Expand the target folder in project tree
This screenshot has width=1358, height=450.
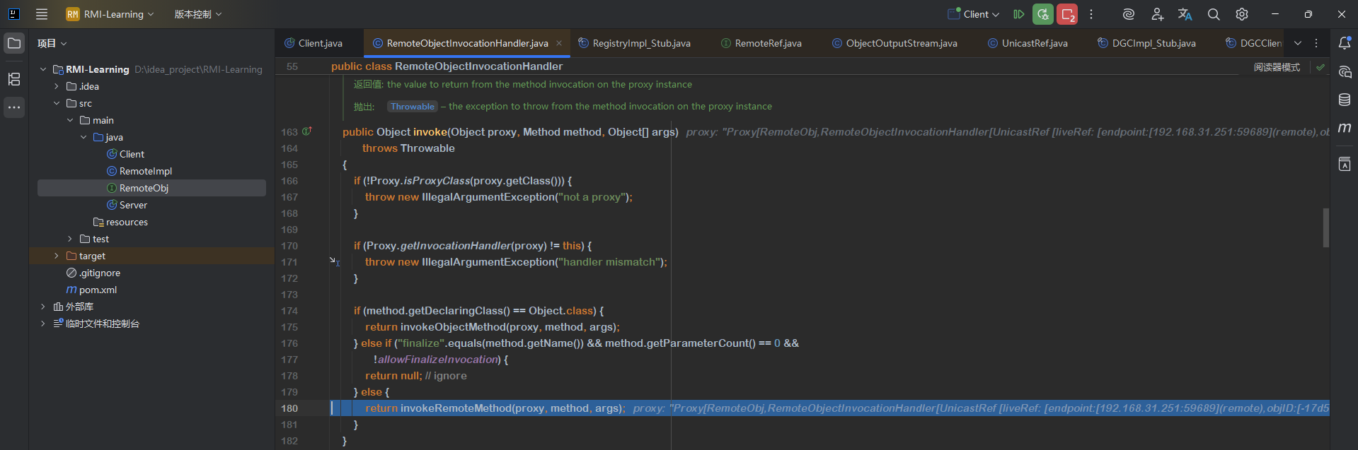pyautogui.click(x=57, y=256)
